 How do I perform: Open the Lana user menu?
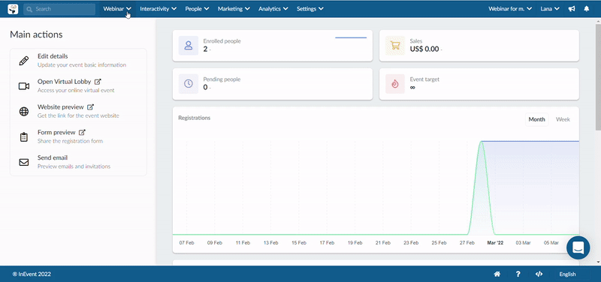[550, 9]
